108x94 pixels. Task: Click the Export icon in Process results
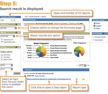pyautogui.click(x=94, y=26)
